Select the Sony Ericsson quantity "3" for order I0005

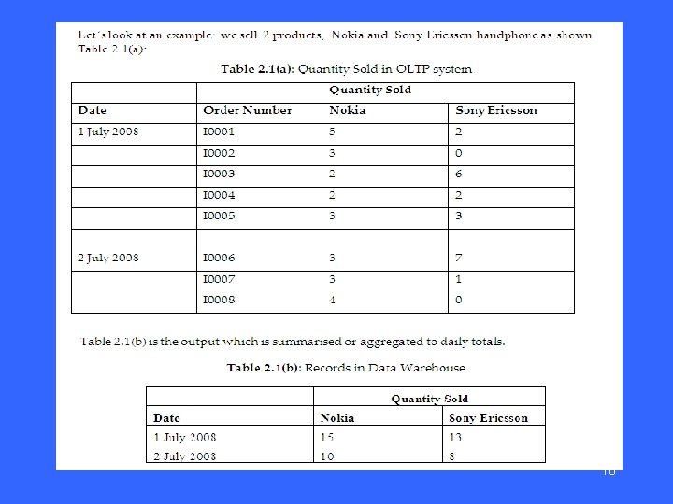click(458, 216)
